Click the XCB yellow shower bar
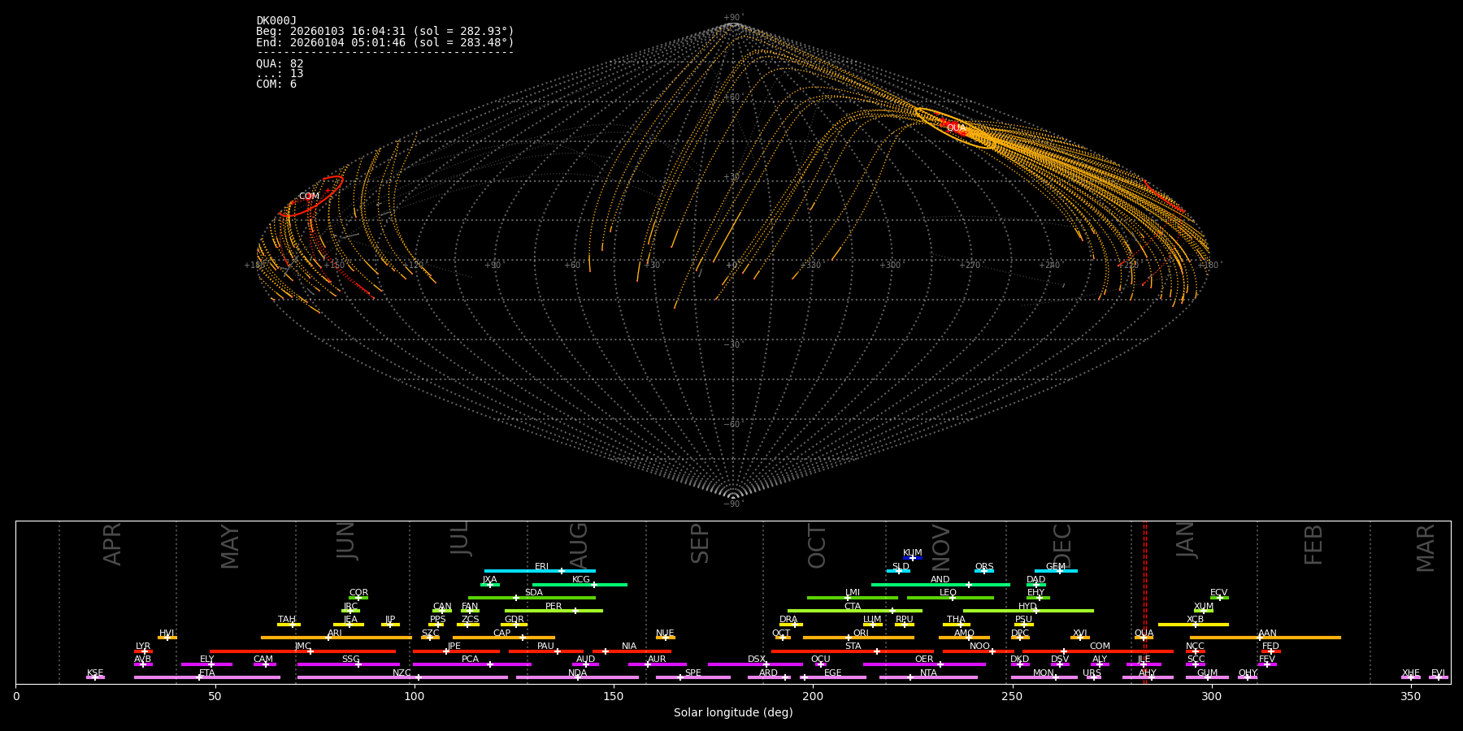The height and width of the screenshot is (731, 1463). (x=1193, y=625)
